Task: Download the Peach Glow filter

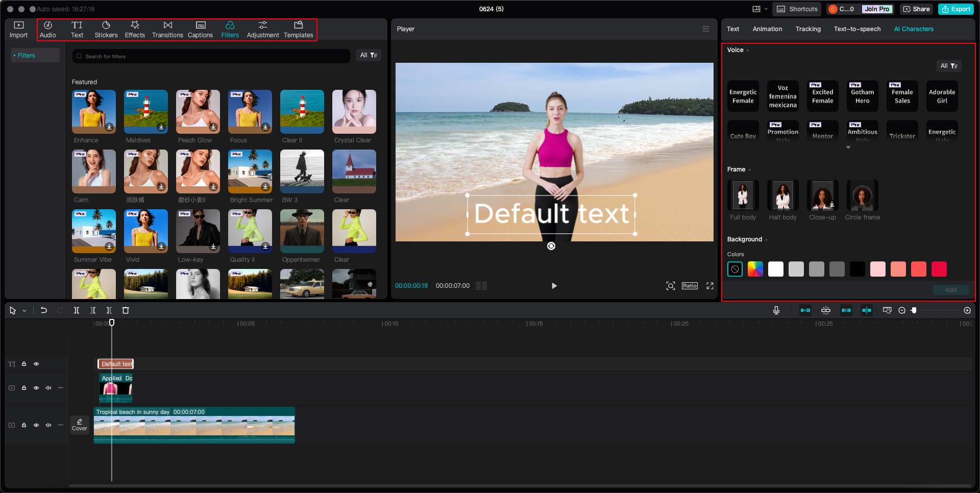Action: [213, 127]
